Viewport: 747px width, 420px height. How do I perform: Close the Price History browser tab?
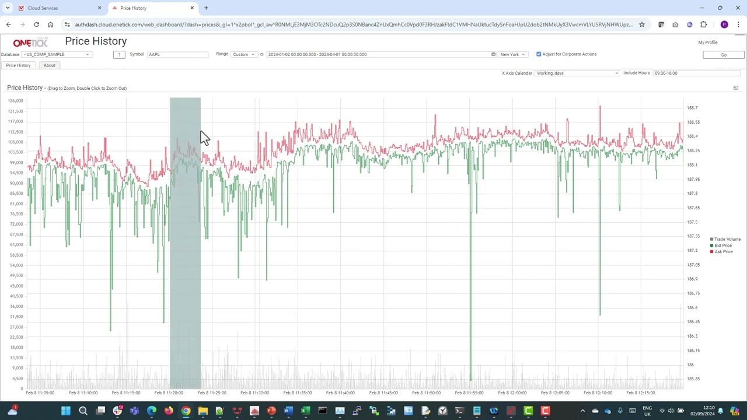(192, 8)
